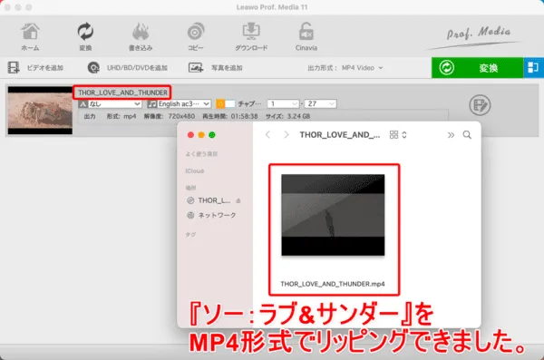Minimize the Finder window with yellow button

pos(201,135)
